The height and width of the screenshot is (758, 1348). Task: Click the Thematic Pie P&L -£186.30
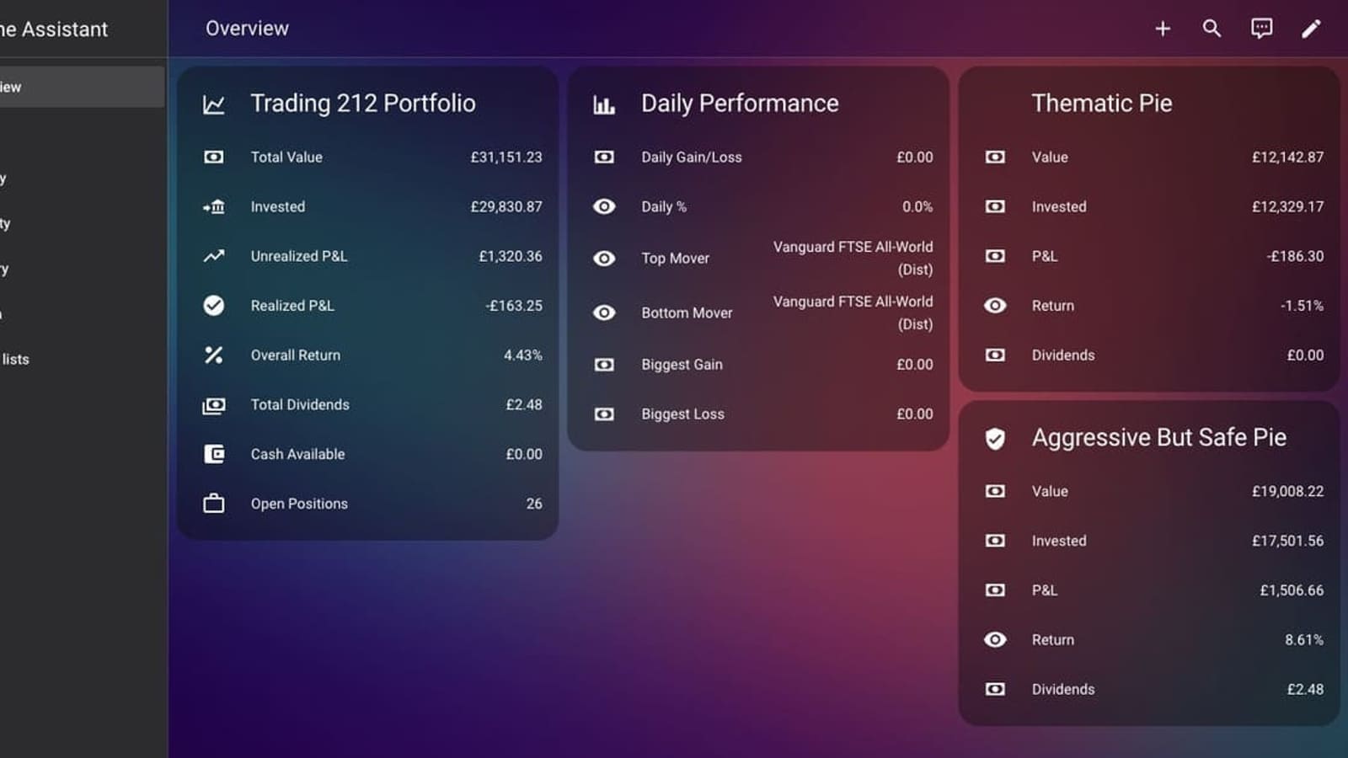click(1295, 256)
